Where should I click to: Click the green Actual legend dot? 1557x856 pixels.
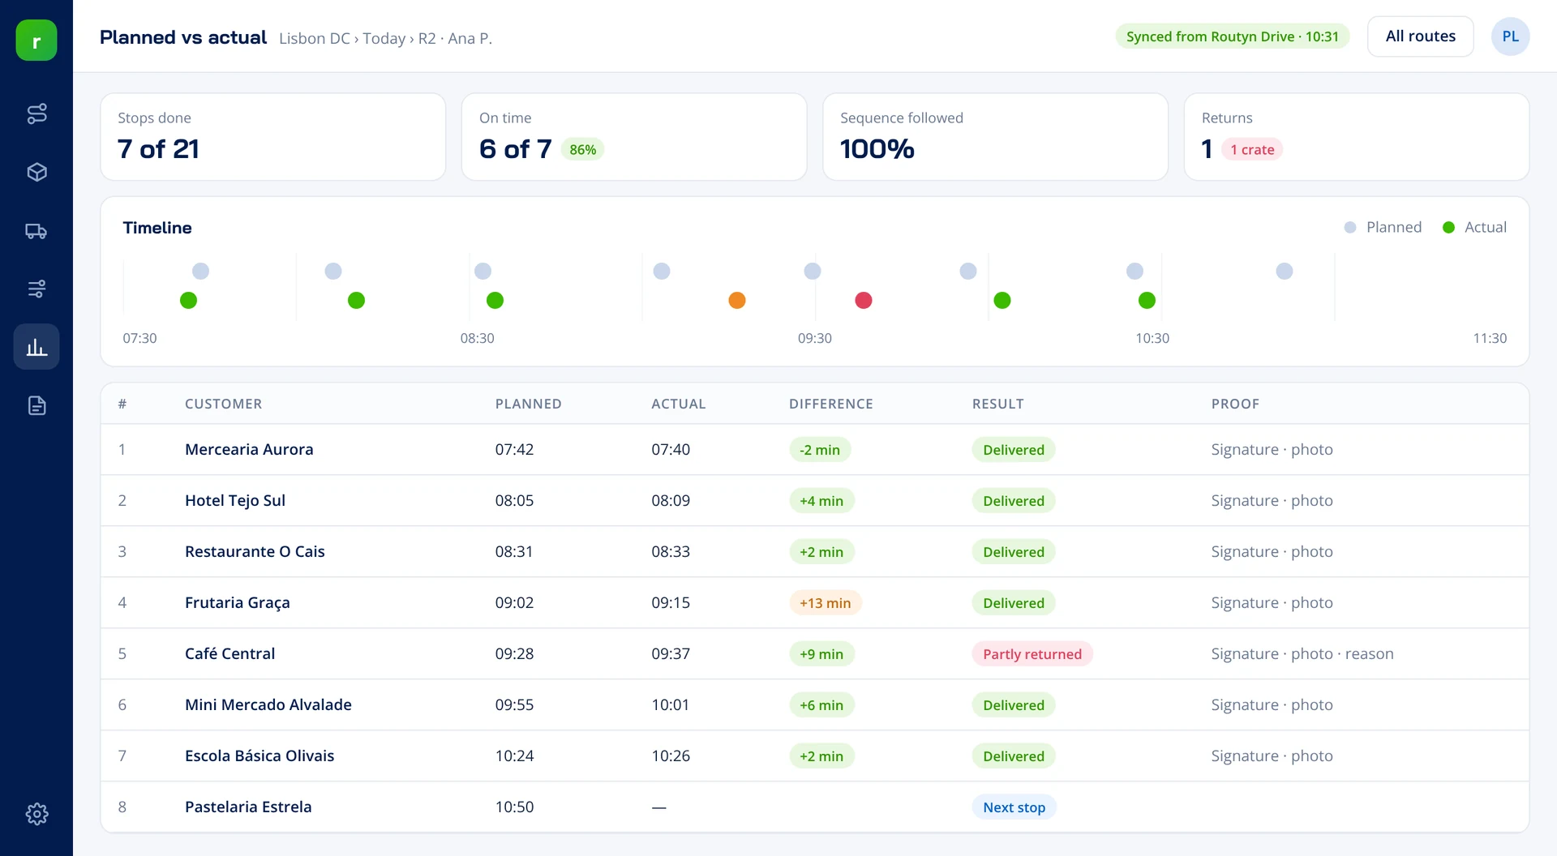(1448, 228)
